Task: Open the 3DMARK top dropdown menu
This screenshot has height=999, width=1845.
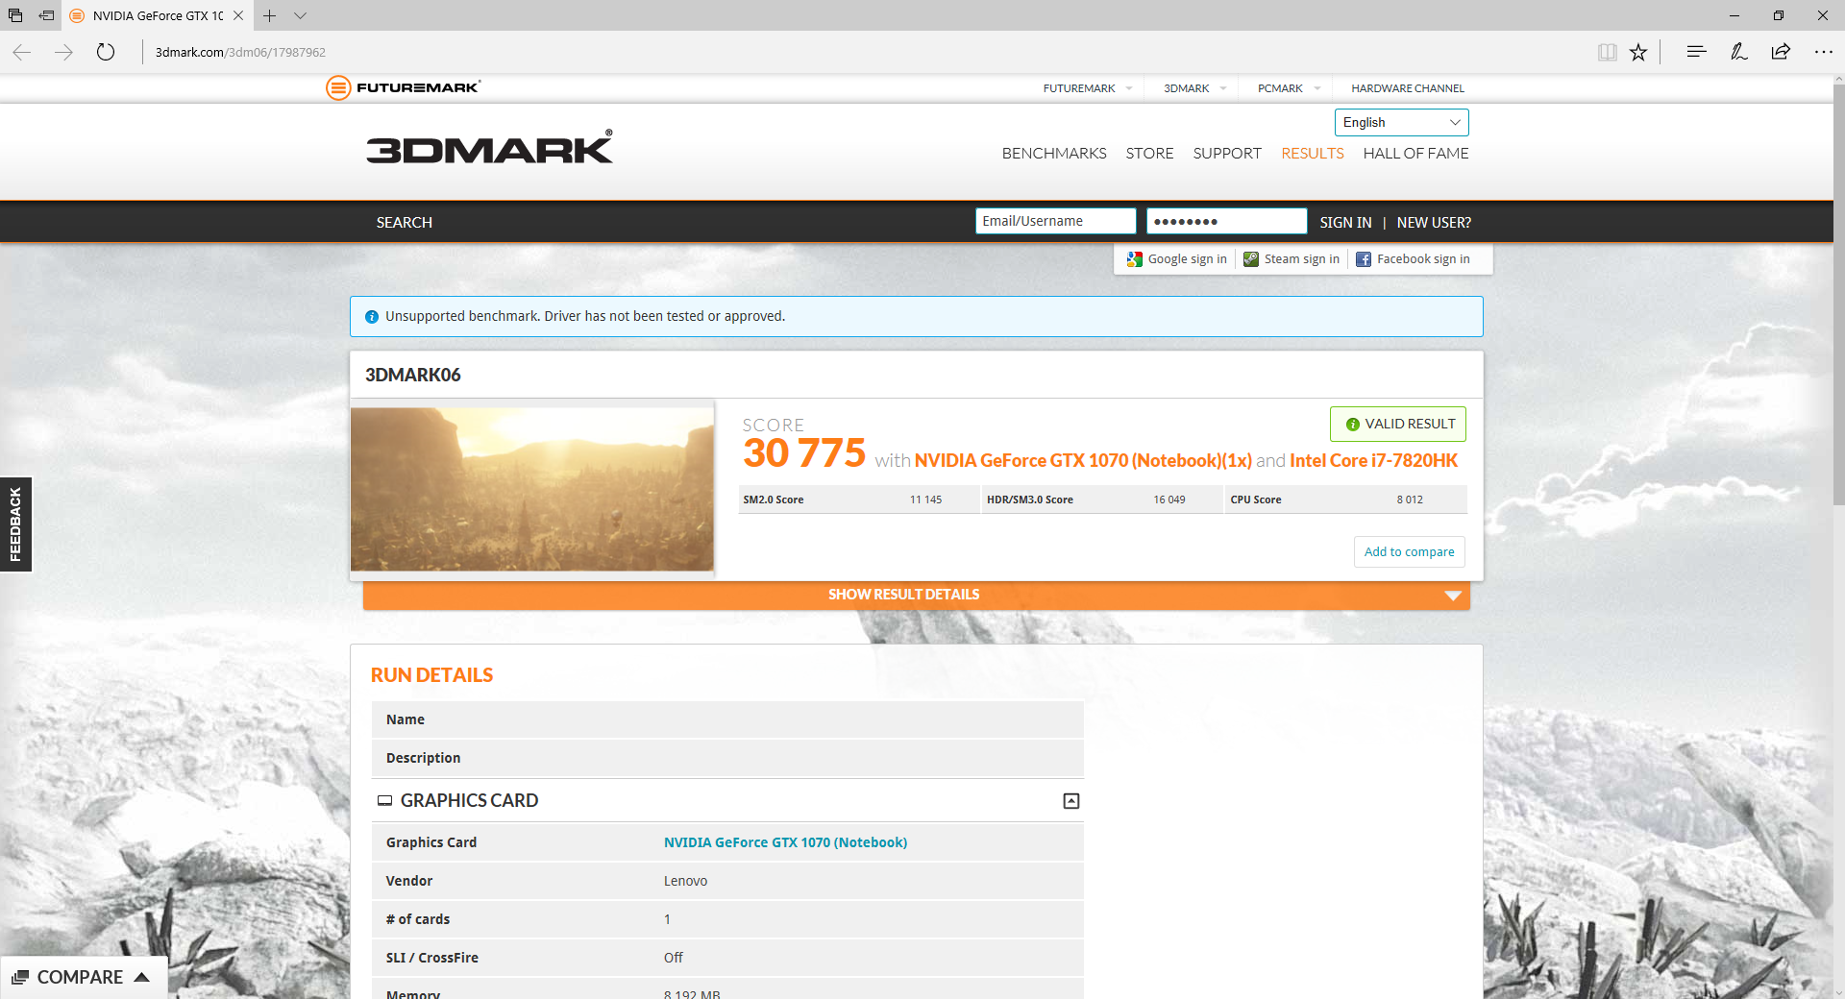Action: pos(1195,88)
